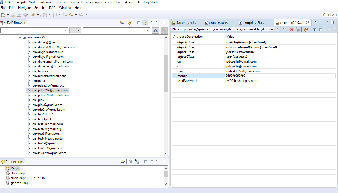Select the divyaldap2 connection
Viewport: 338px width, 193px height.
18,173
